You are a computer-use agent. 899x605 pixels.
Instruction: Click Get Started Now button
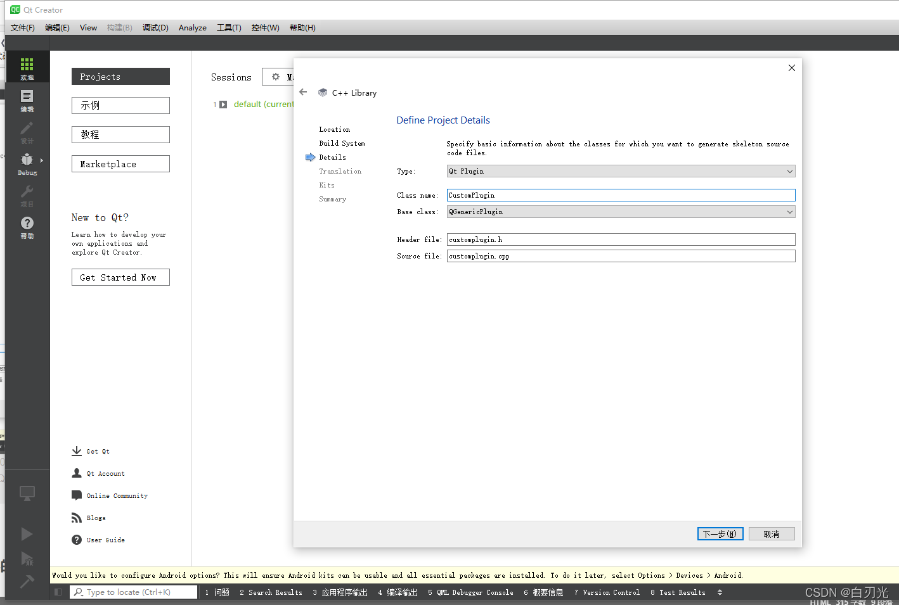point(120,277)
